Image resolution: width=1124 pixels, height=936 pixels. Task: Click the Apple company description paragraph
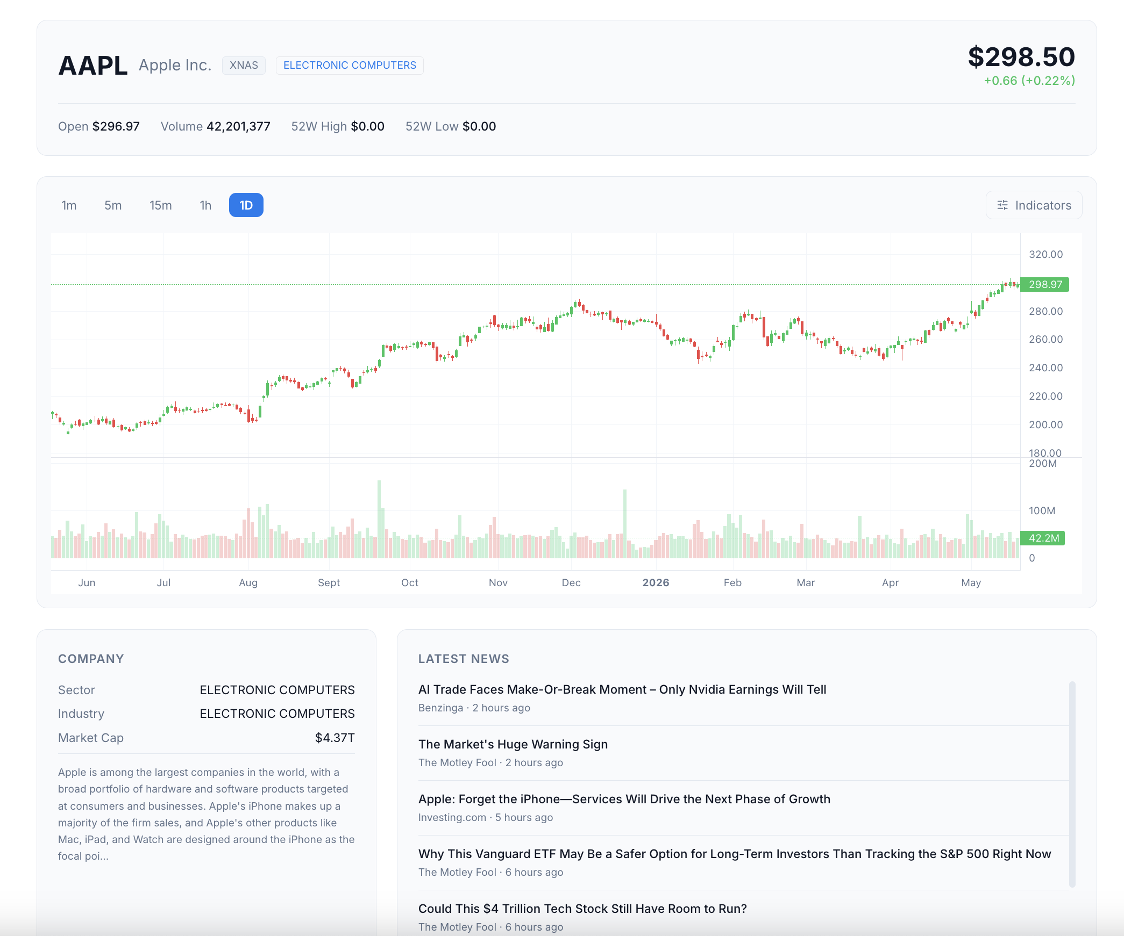[207, 814]
